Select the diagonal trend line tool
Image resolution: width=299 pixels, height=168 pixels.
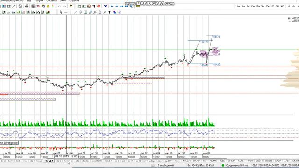click(x=76, y=12)
